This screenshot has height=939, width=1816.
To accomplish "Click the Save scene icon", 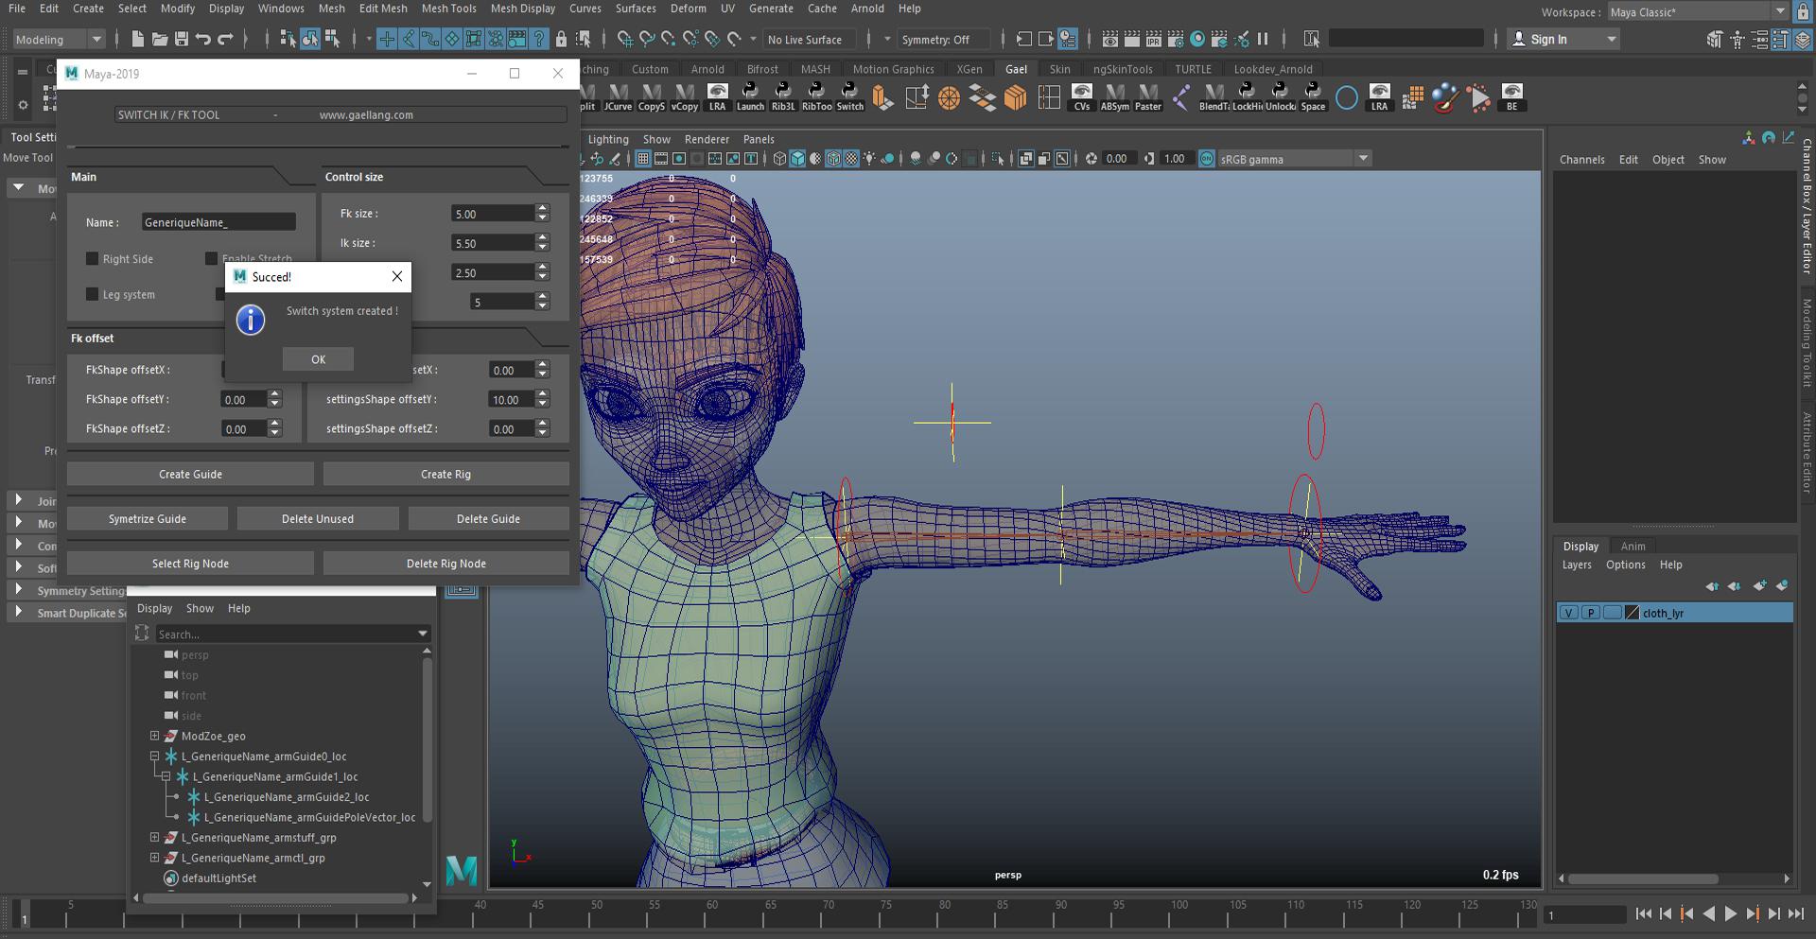I will click(181, 39).
